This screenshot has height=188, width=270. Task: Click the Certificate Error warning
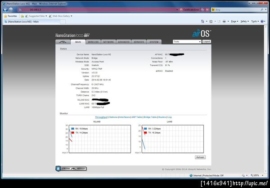[x=189, y=10]
